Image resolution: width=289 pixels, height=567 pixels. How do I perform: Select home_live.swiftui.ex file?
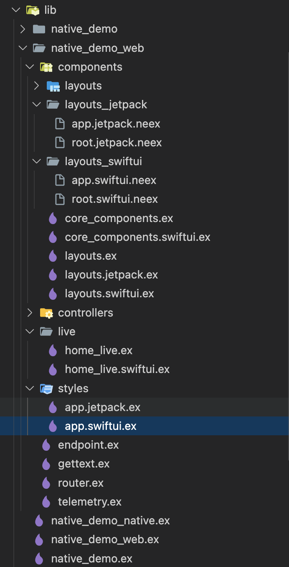(117, 369)
